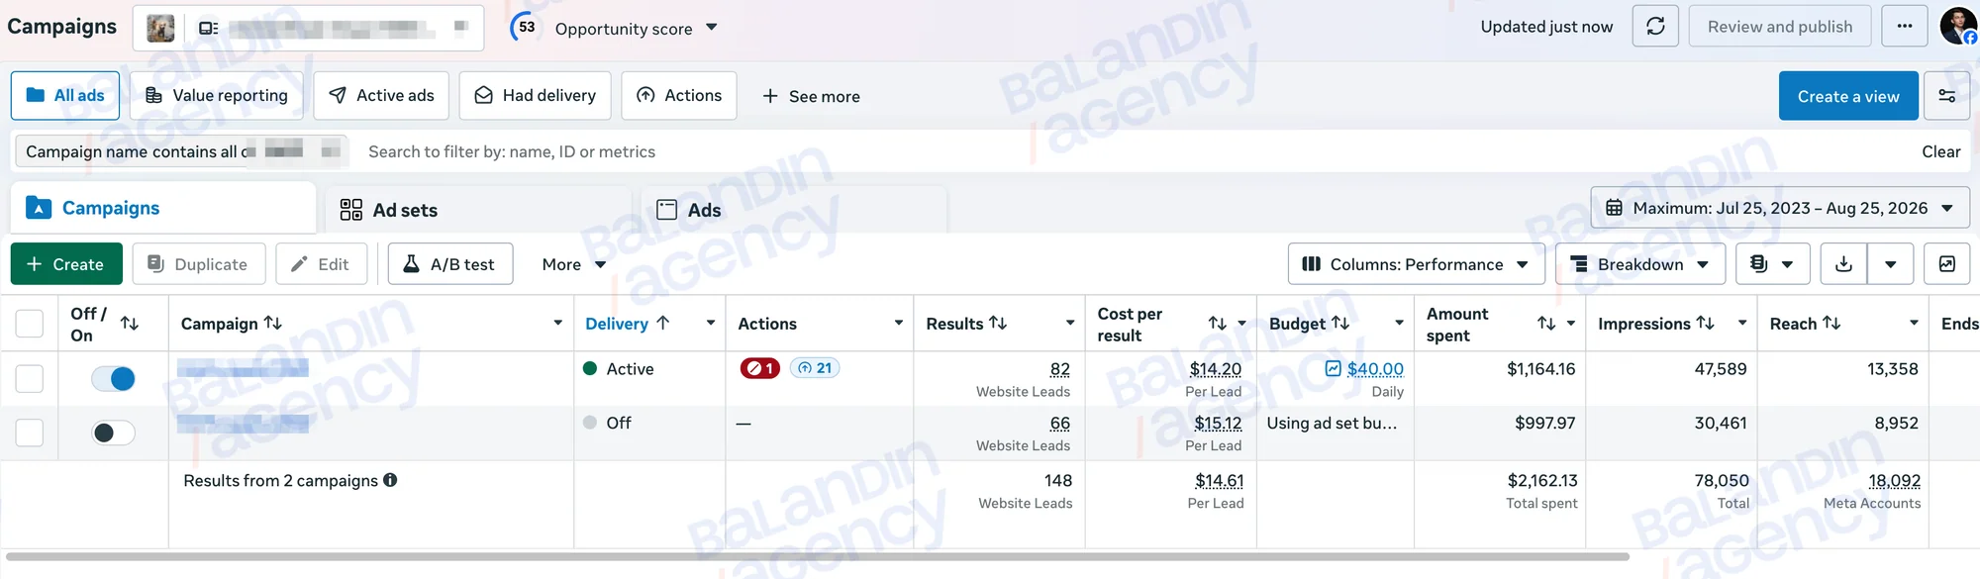Click the search filter input field
The image size is (1980, 579).
[x=1129, y=151]
